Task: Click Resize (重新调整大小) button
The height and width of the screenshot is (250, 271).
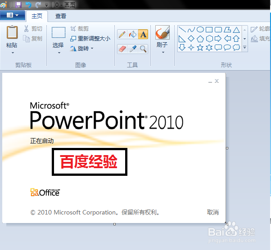Action: (x=90, y=39)
